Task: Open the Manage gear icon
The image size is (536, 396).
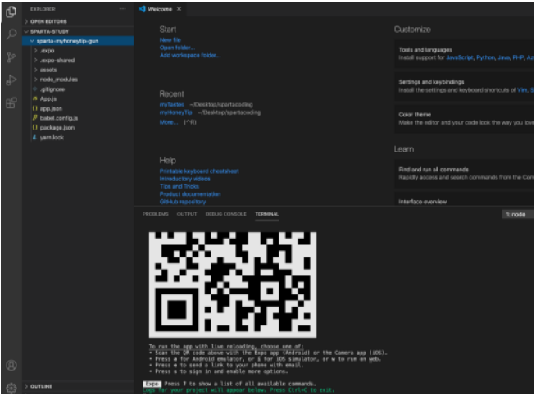Action: point(11,388)
